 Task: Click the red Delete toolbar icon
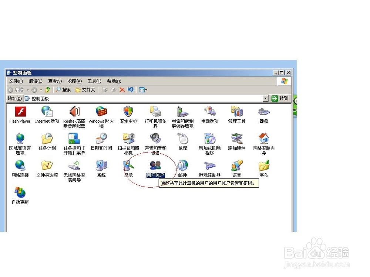[x=122, y=90]
